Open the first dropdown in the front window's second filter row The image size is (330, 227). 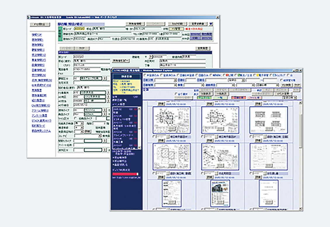click(166, 85)
